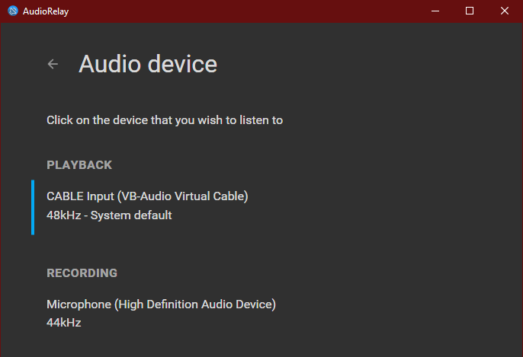
Task: Click the PLAYBACK section header
Action: coord(79,165)
